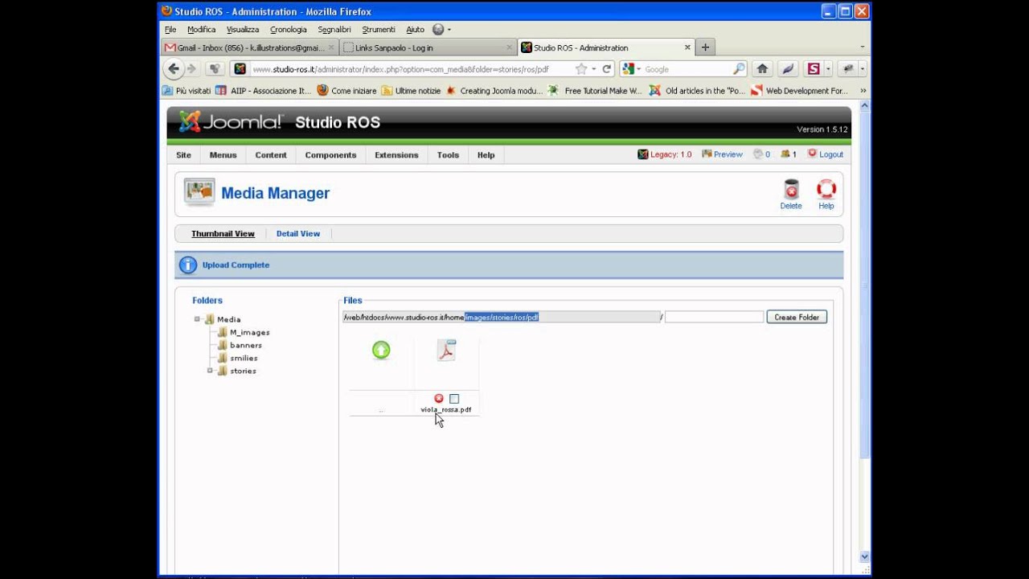Click the Firefox Home button

[762, 69]
